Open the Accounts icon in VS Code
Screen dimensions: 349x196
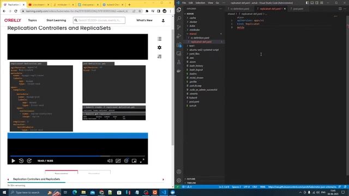point(179,171)
